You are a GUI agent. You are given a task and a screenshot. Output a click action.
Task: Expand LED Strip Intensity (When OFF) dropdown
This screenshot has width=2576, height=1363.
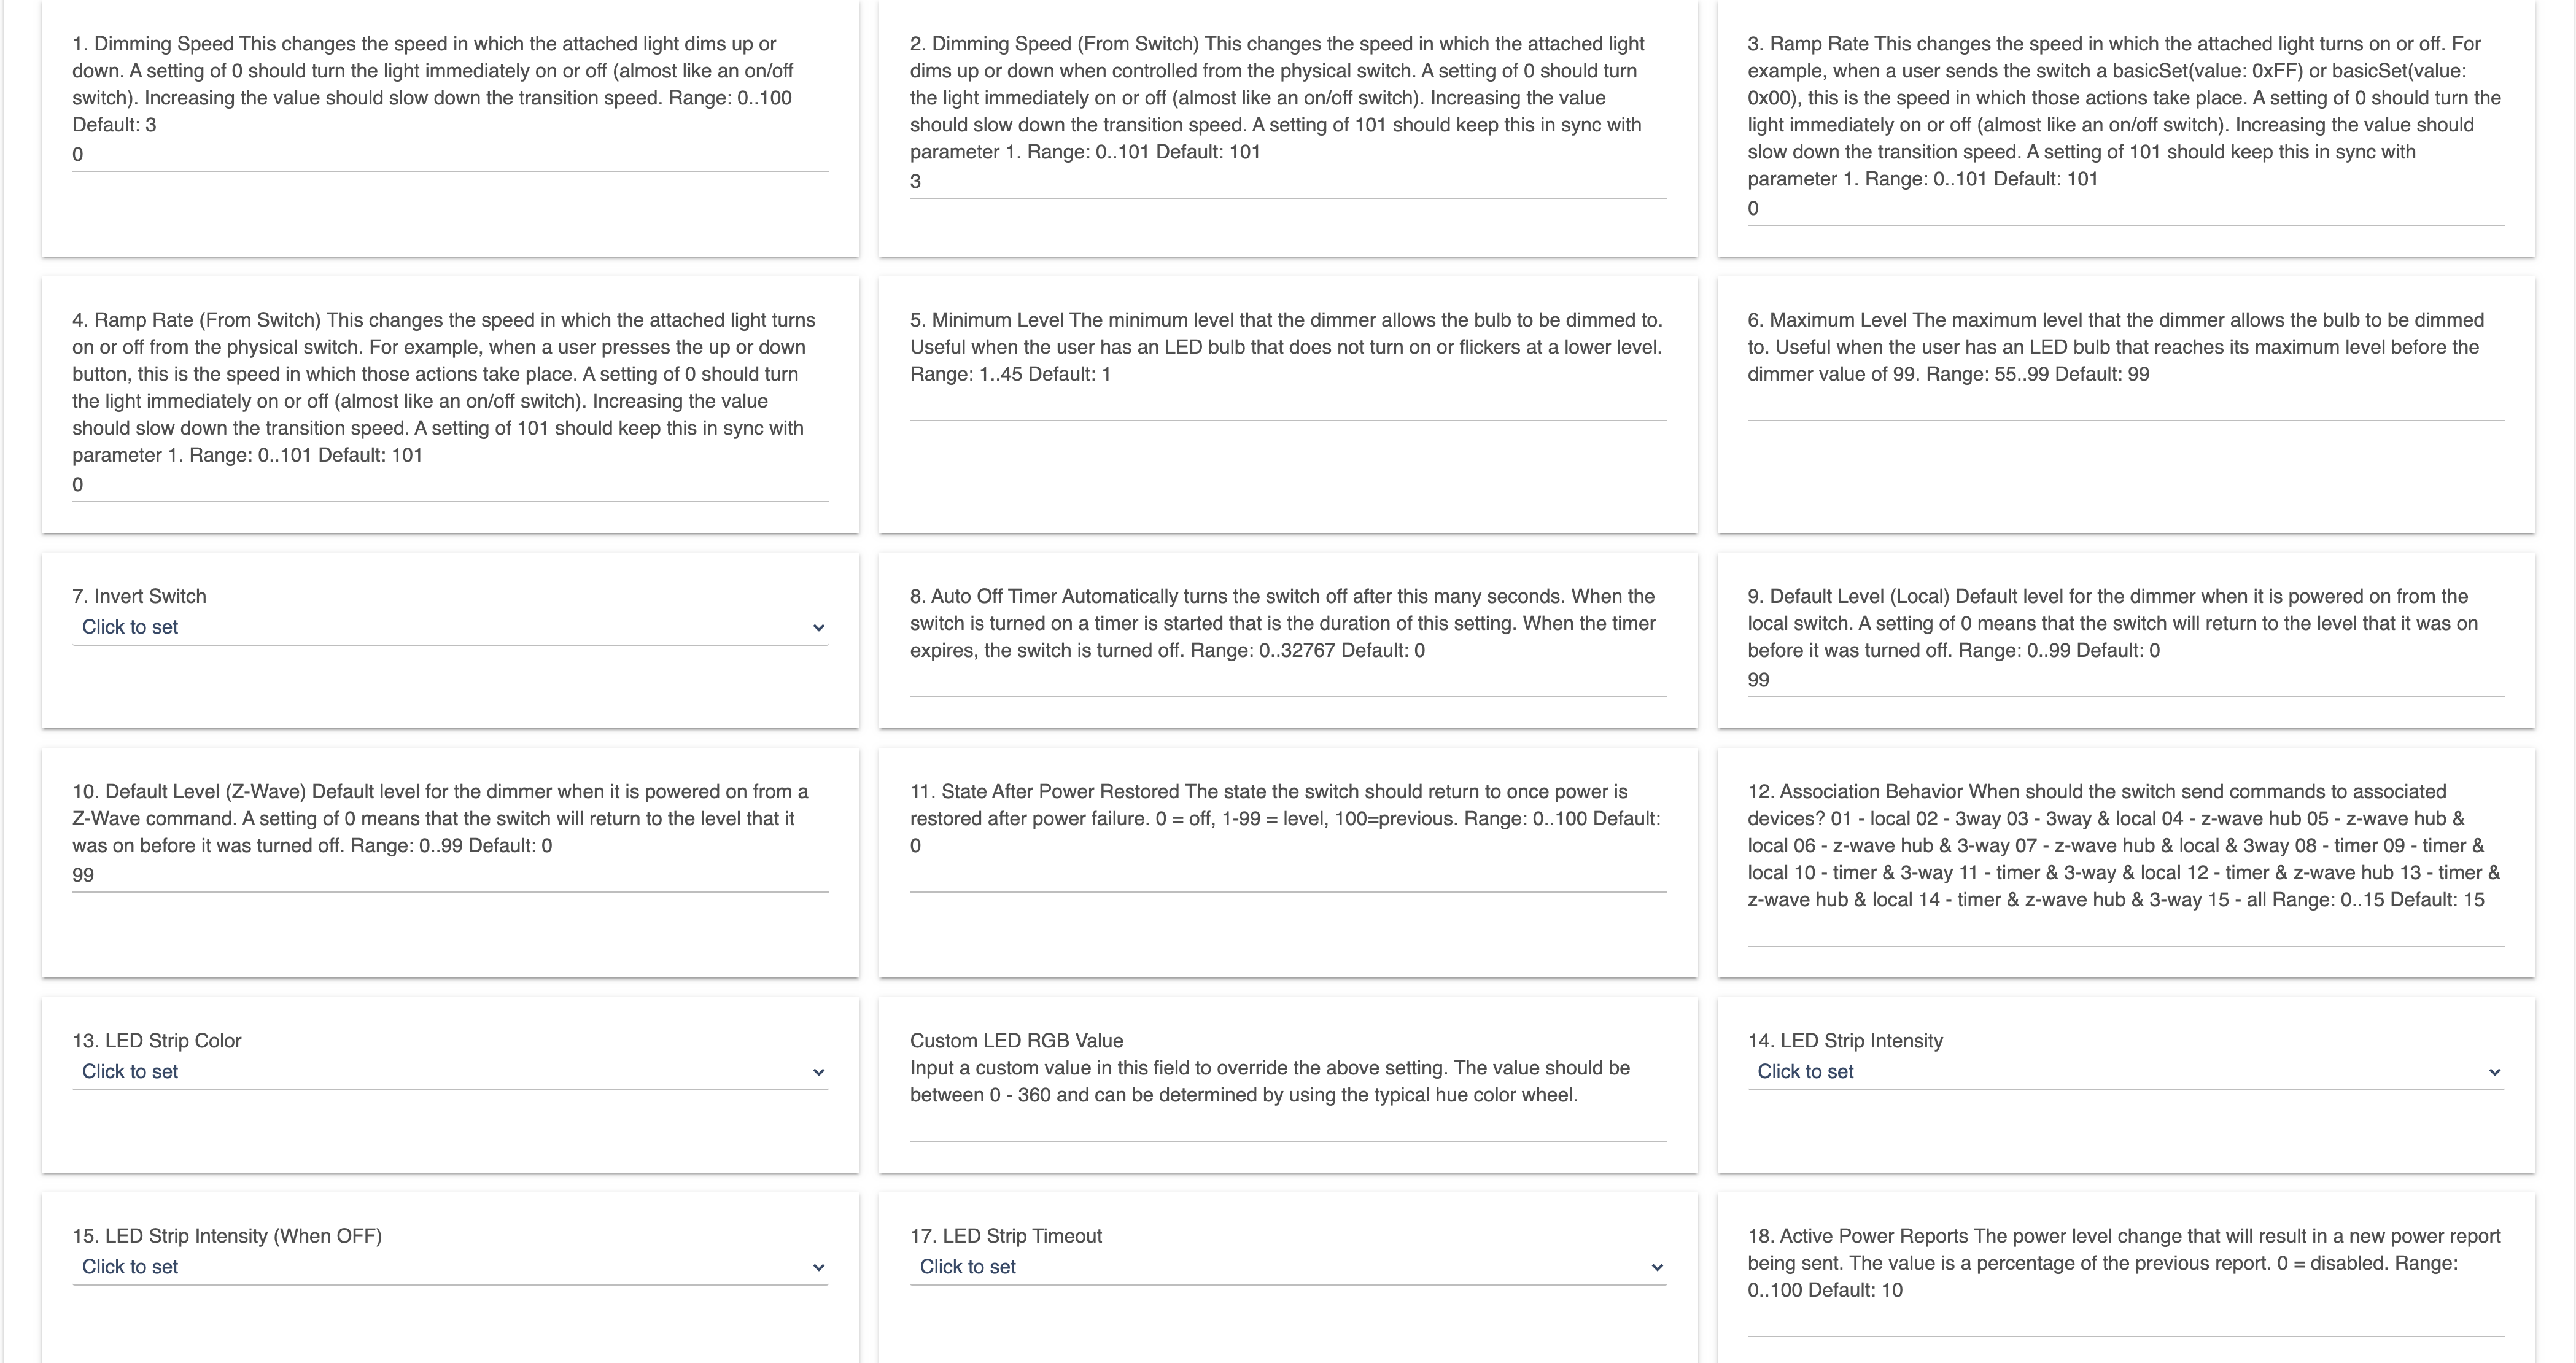(450, 1267)
